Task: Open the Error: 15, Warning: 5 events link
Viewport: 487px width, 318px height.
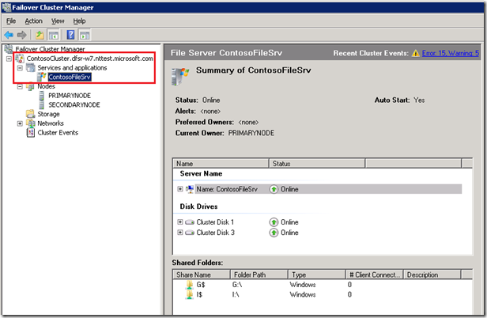Action: [x=451, y=53]
